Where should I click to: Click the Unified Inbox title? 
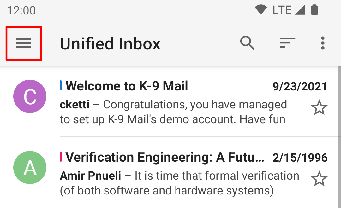pyautogui.click(x=110, y=43)
